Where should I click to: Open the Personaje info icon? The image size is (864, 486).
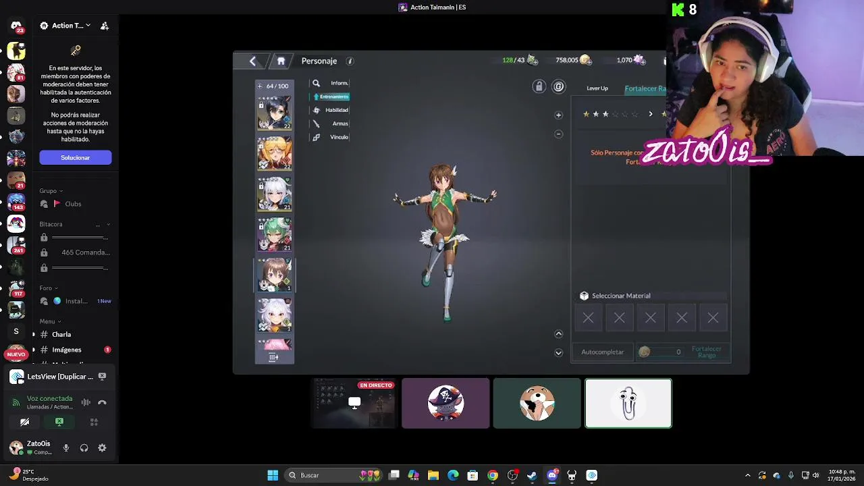(x=350, y=61)
